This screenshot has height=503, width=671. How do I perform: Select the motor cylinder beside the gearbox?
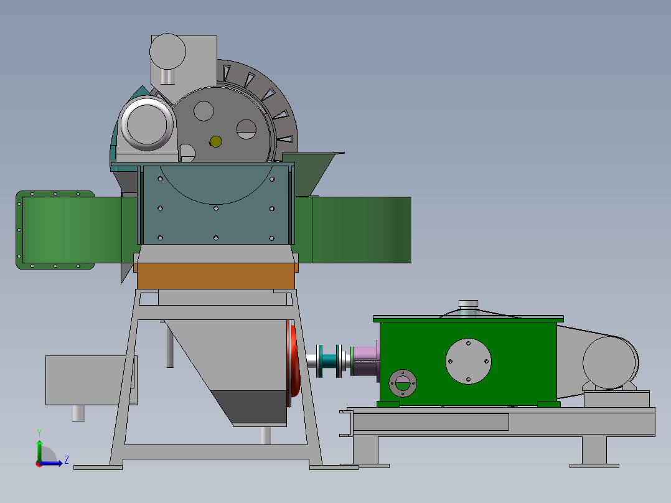click(611, 362)
